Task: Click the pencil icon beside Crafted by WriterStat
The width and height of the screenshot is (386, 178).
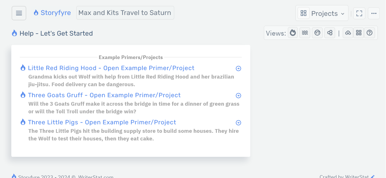Action: pos(372,176)
